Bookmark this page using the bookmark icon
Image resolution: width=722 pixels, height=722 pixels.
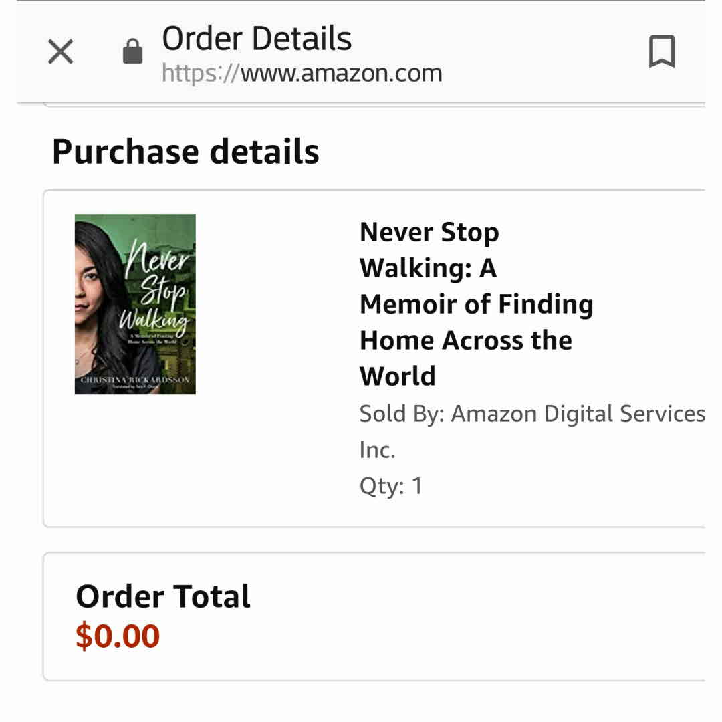[x=662, y=51]
